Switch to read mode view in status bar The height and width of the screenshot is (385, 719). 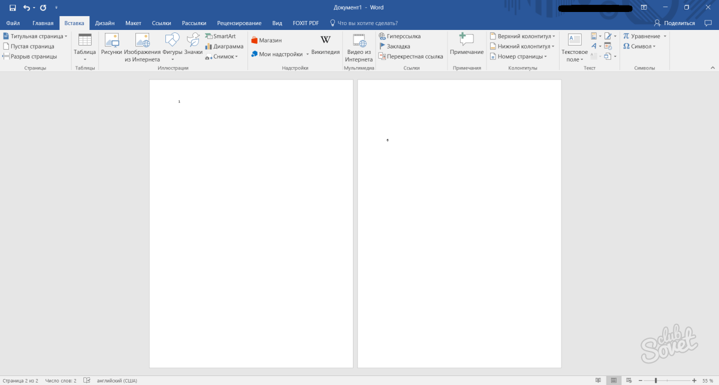pyautogui.click(x=597, y=380)
